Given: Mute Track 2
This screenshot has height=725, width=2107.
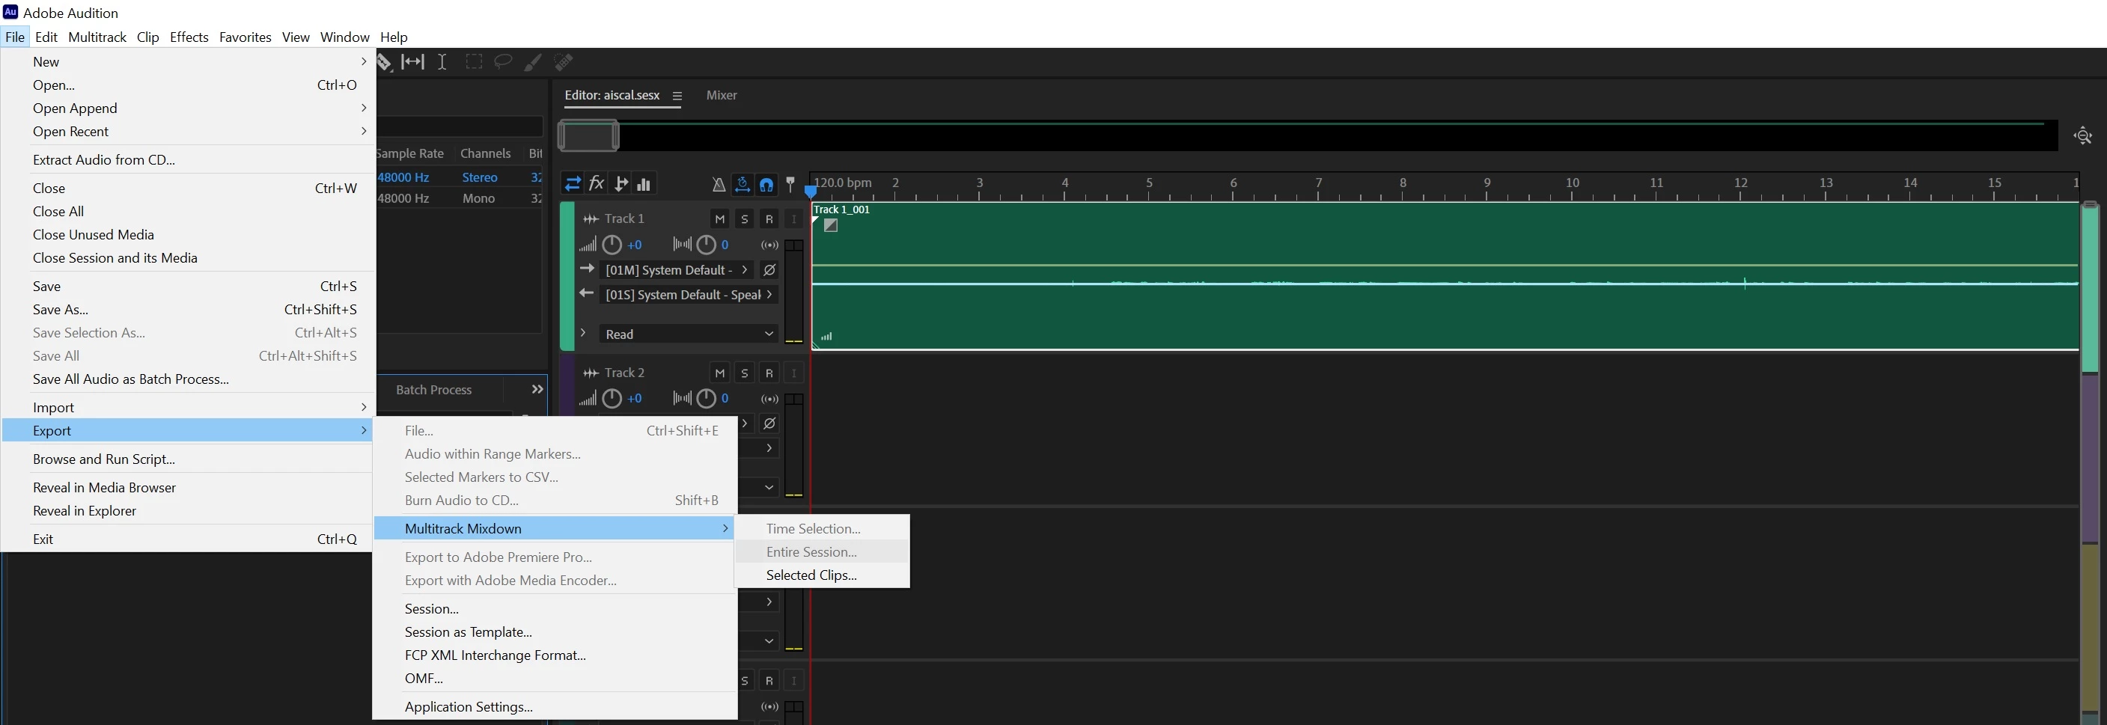Looking at the screenshot, I should coord(720,373).
